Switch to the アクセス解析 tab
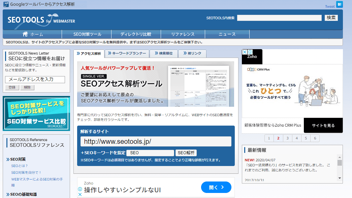The height and width of the screenshot is (198, 352). pyautogui.click(x=89, y=54)
